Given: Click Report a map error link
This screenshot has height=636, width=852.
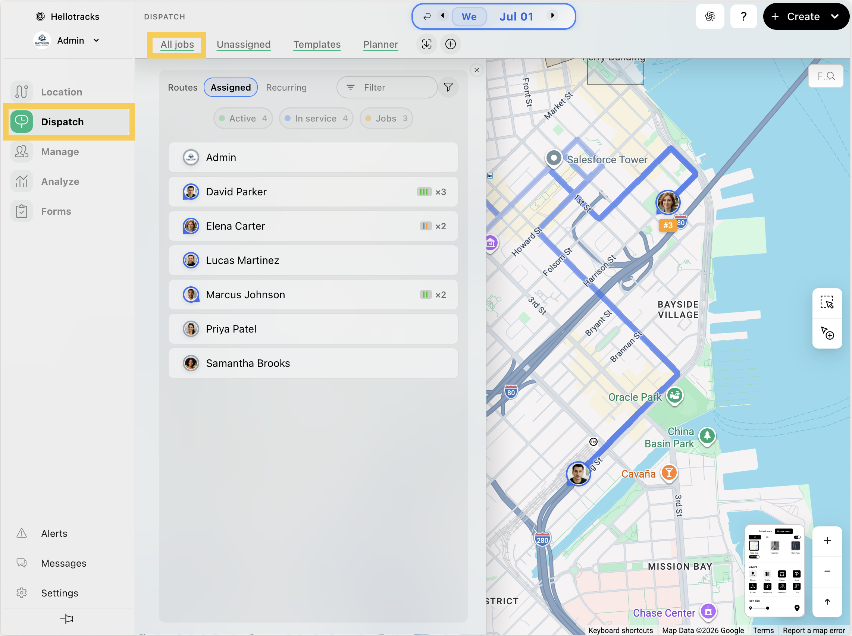Looking at the screenshot, I should 814,631.
